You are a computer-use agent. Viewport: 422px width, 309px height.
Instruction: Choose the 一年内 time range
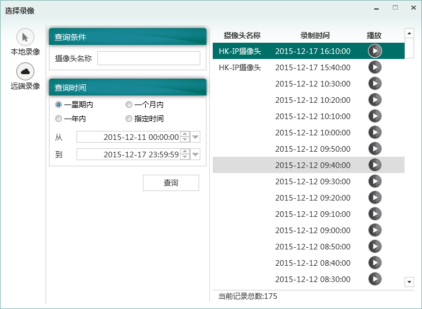tap(59, 119)
